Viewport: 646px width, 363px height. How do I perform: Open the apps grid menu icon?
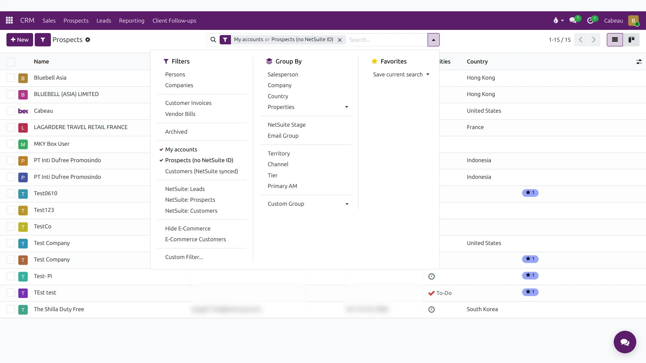pyautogui.click(x=9, y=20)
